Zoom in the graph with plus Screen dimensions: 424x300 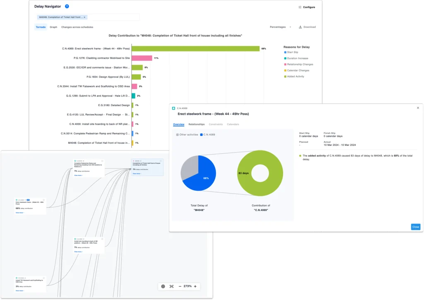click(x=195, y=286)
